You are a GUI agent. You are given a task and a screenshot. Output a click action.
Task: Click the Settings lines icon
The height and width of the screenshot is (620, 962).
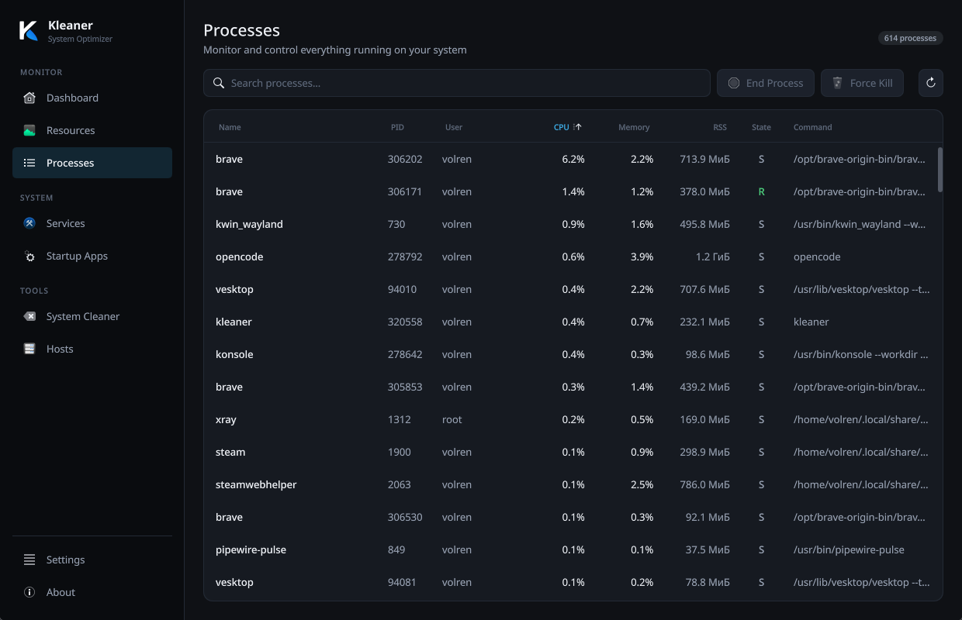coord(29,560)
